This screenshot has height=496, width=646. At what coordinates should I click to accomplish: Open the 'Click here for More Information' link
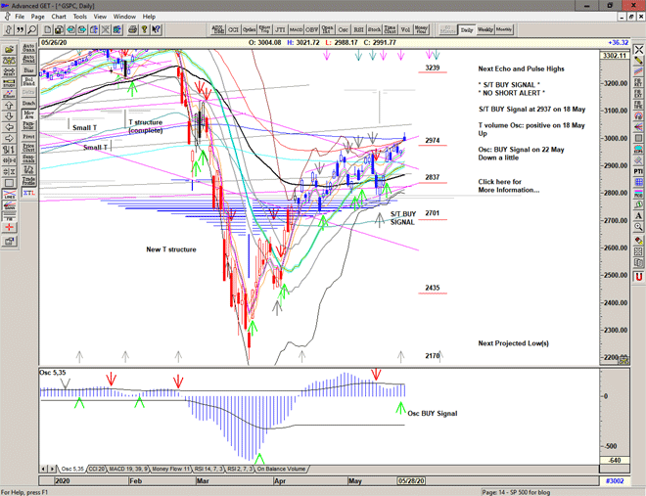[508, 186]
